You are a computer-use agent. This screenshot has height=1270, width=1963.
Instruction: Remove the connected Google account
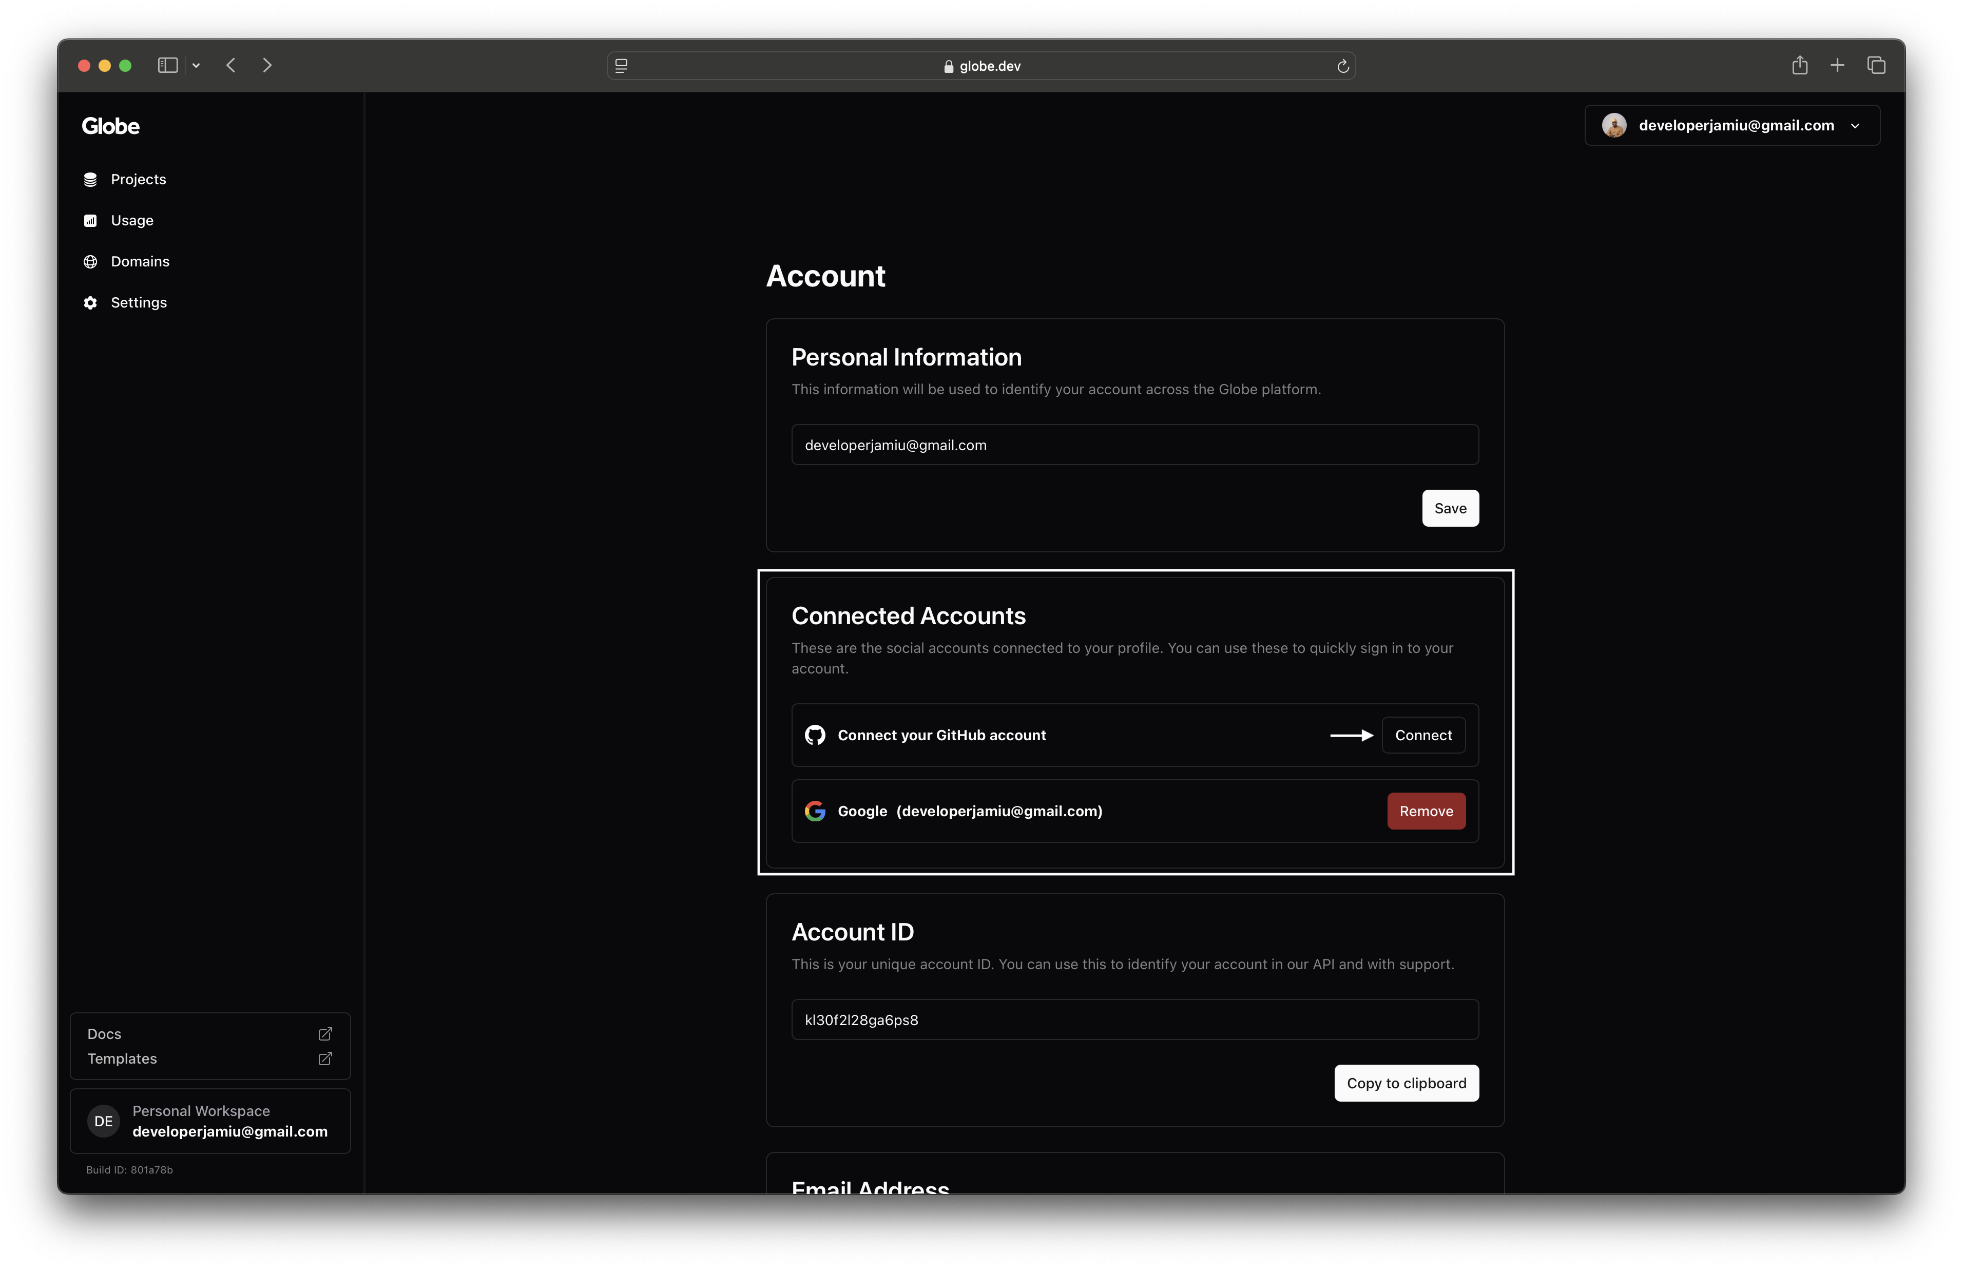[x=1426, y=812]
